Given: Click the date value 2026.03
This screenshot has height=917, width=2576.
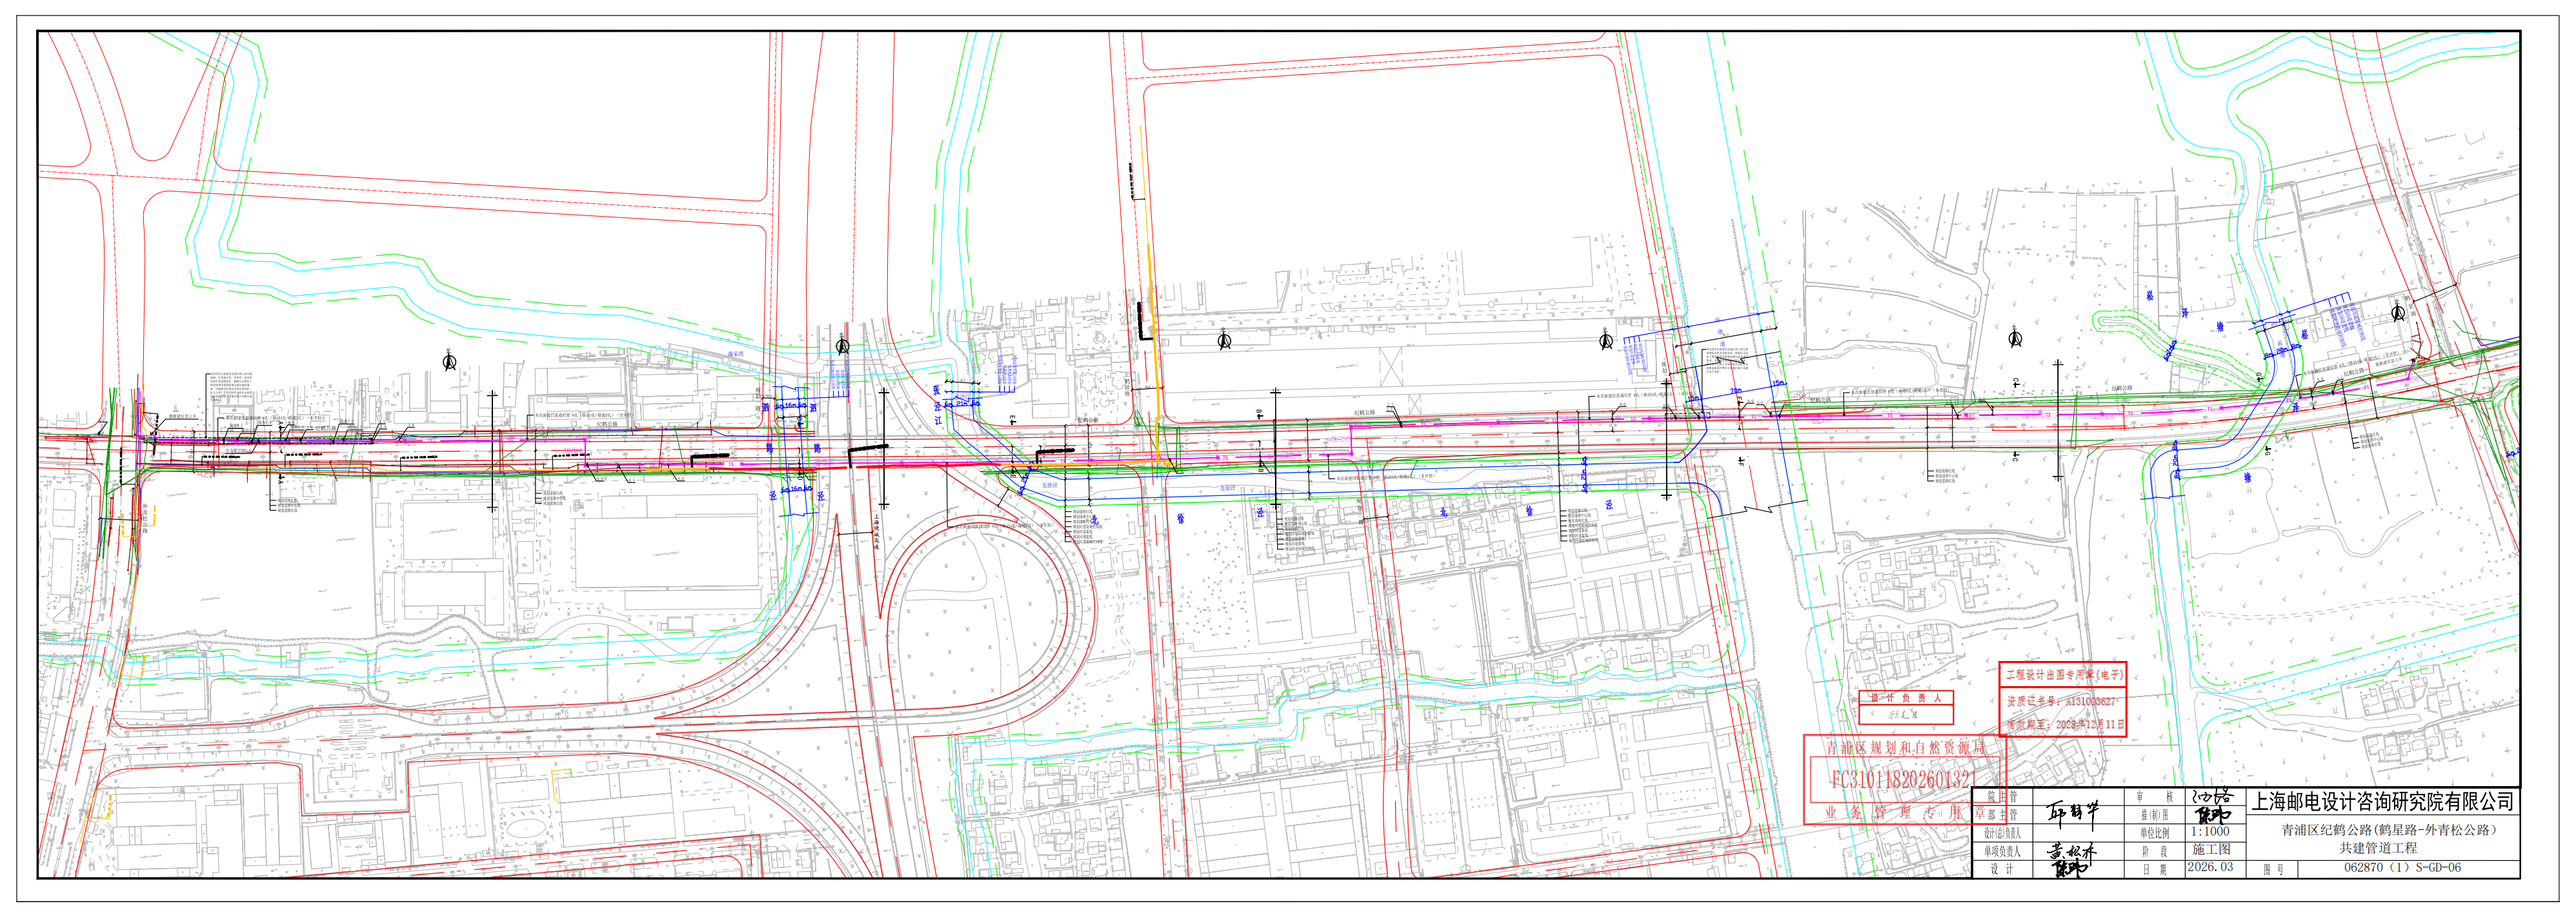Looking at the screenshot, I should click(x=2210, y=868).
